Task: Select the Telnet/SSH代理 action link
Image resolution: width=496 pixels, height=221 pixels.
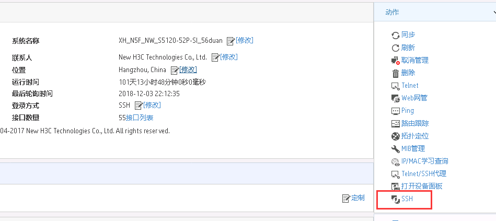Action: pyautogui.click(x=423, y=173)
